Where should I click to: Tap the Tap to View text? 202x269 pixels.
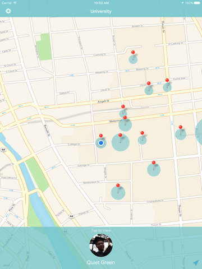tap(101, 230)
